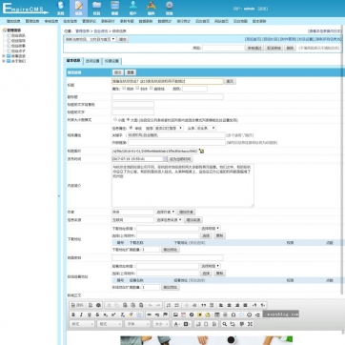Screen dimensions: 345x345
Task: Open 管理评论 in the sub menu
Action: (89, 21)
